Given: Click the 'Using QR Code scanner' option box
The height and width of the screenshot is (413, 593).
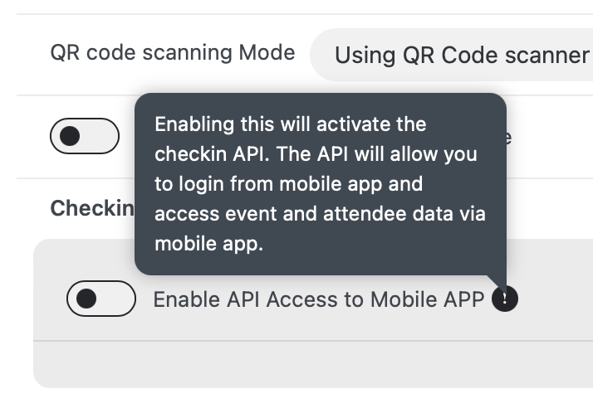Looking at the screenshot, I should [x=461, y=56].
